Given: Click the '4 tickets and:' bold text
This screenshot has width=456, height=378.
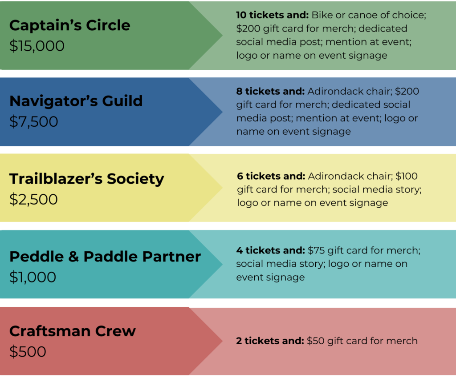Looking at the screenshot, I should click(x=270, y=250).
